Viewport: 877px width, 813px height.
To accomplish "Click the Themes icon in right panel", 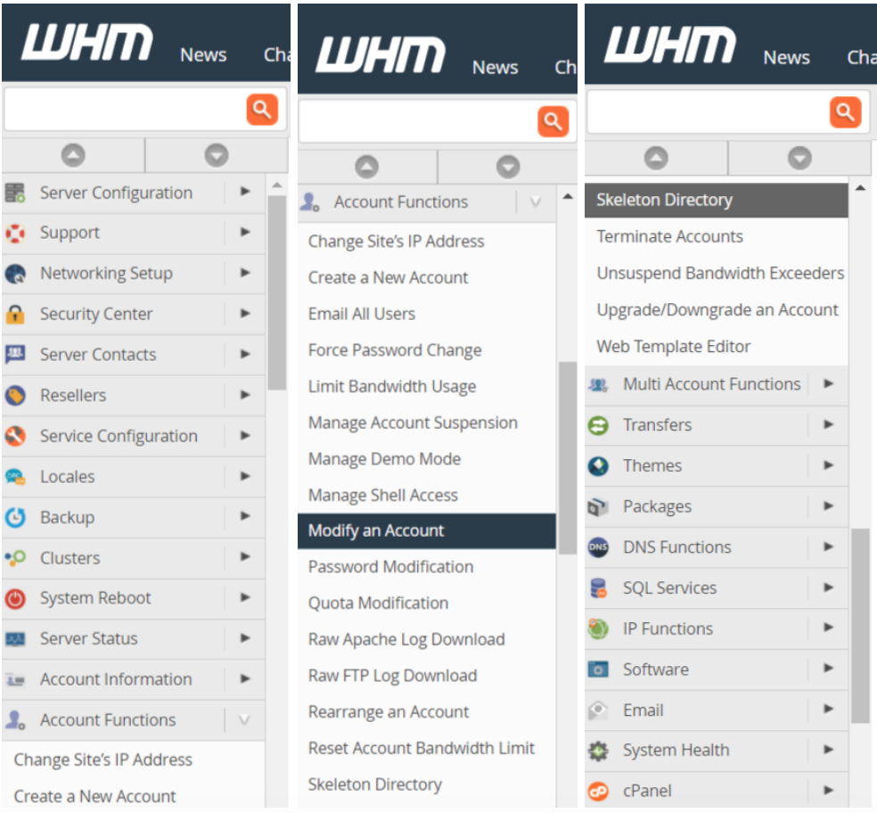I will tap(598, 465).
